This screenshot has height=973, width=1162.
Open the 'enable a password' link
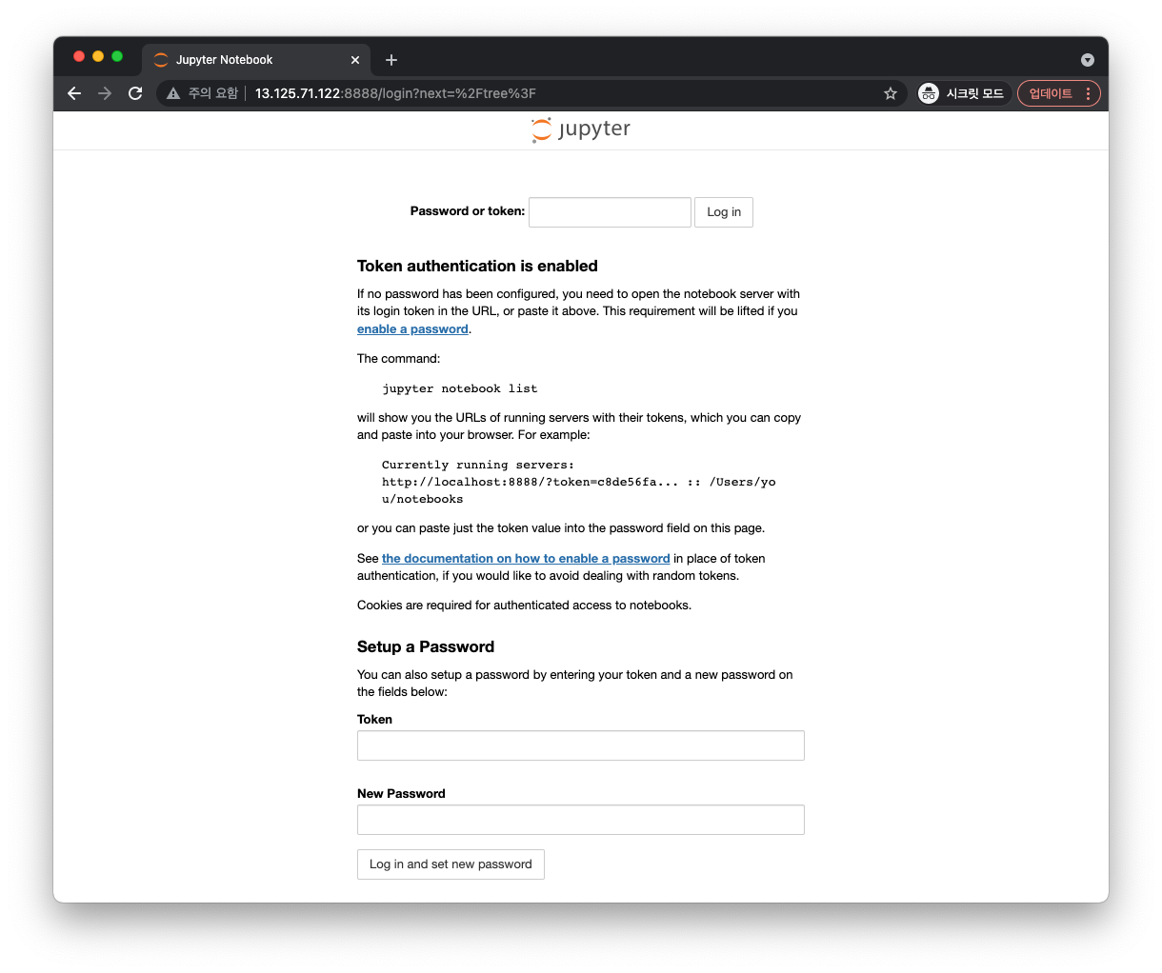tap(412, 329)
